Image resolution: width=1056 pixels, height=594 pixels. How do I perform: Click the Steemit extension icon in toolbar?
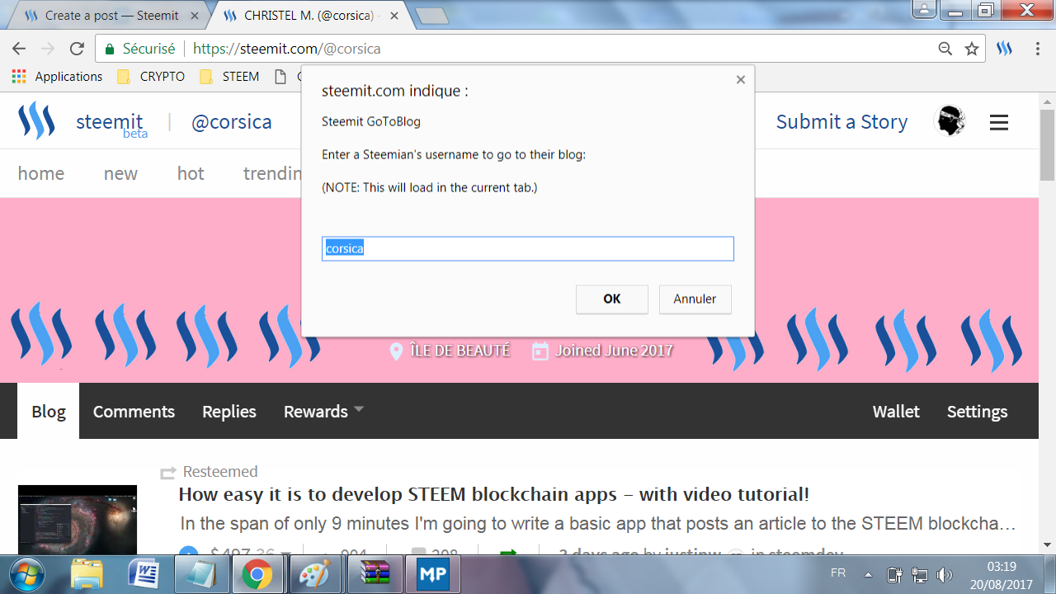click(x=1004, y=49)
